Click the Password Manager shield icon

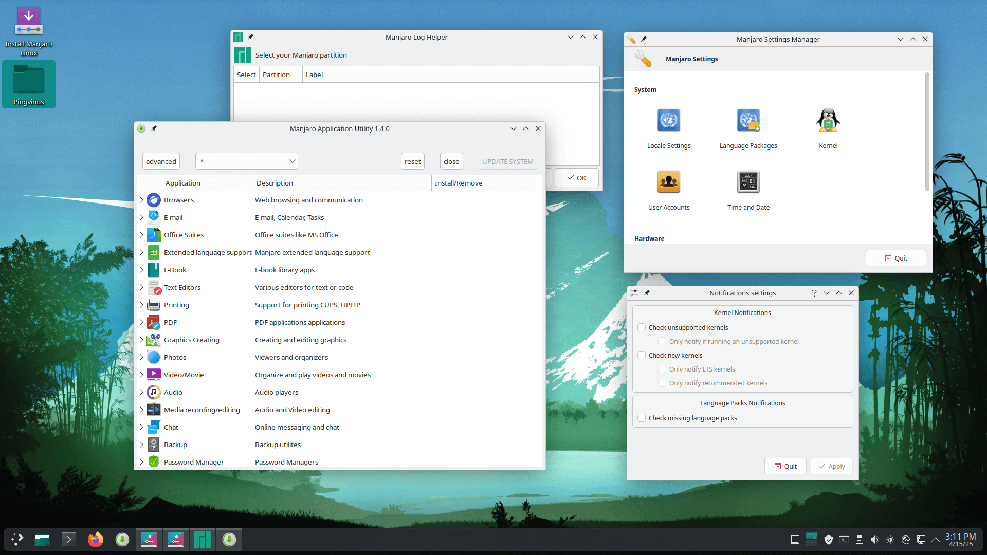[x=153, y=461]
